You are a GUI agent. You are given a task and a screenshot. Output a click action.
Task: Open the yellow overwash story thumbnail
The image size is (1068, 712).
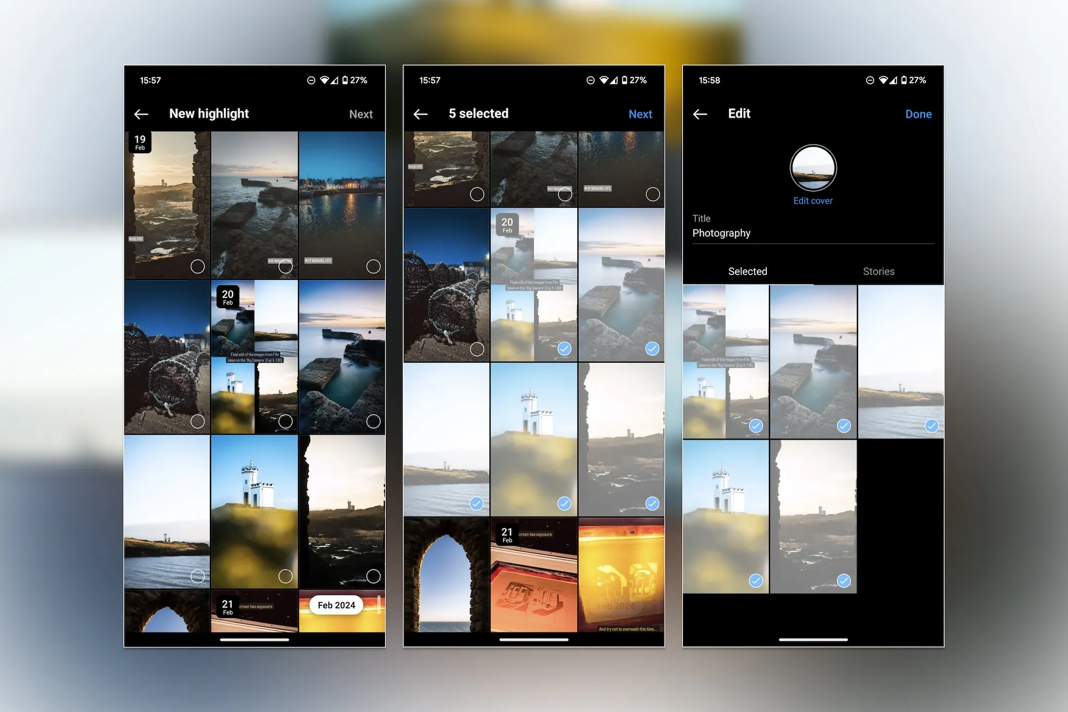pyautogui.click(x=622, y=575)
